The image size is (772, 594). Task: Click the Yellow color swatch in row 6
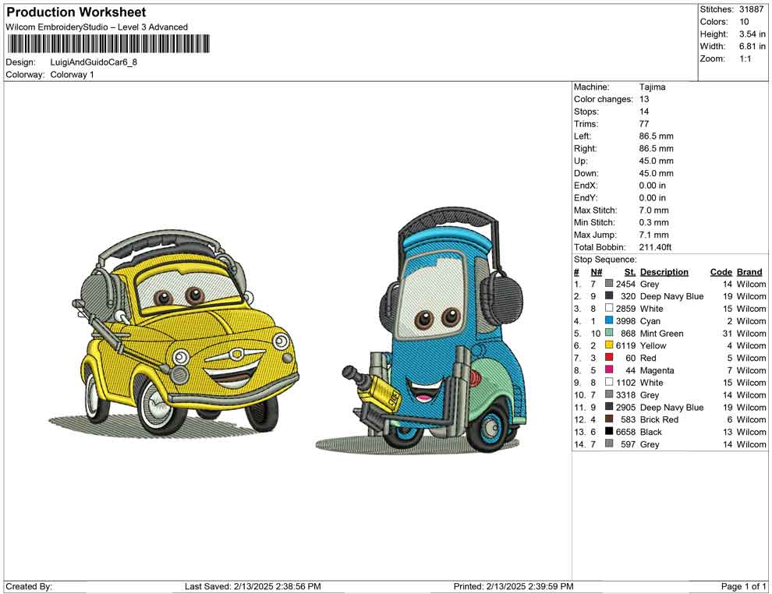click(609, 345)
